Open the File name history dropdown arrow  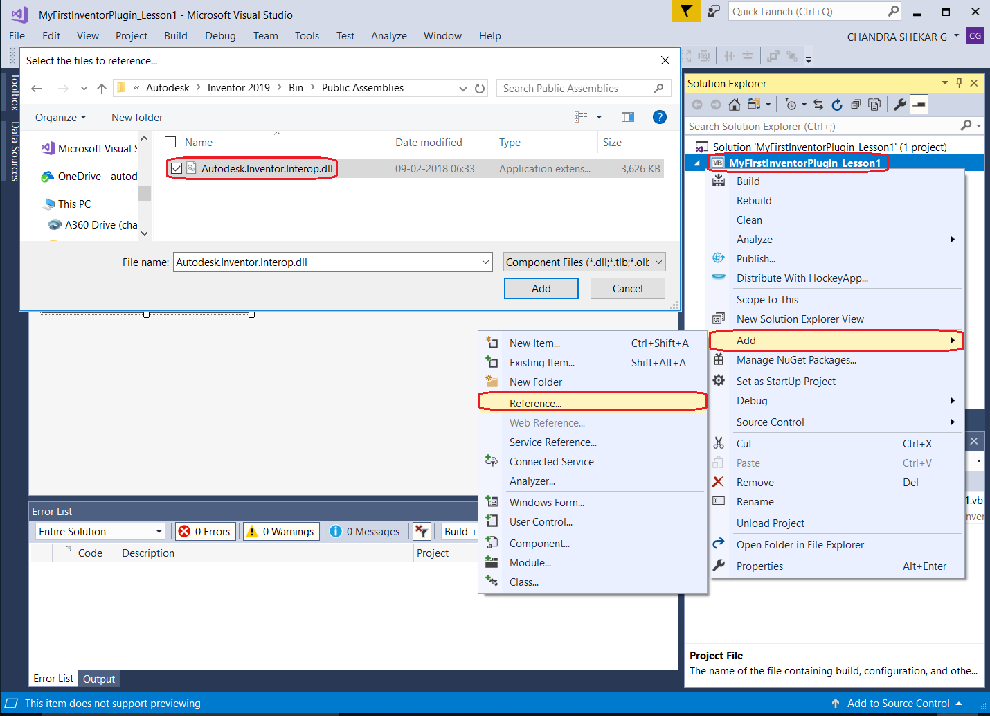(x=485, y=262)
